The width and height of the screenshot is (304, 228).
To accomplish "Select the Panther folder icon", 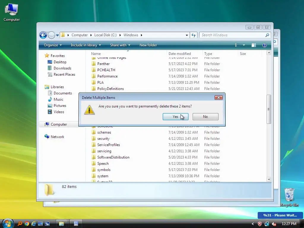I will pos(94,64).
